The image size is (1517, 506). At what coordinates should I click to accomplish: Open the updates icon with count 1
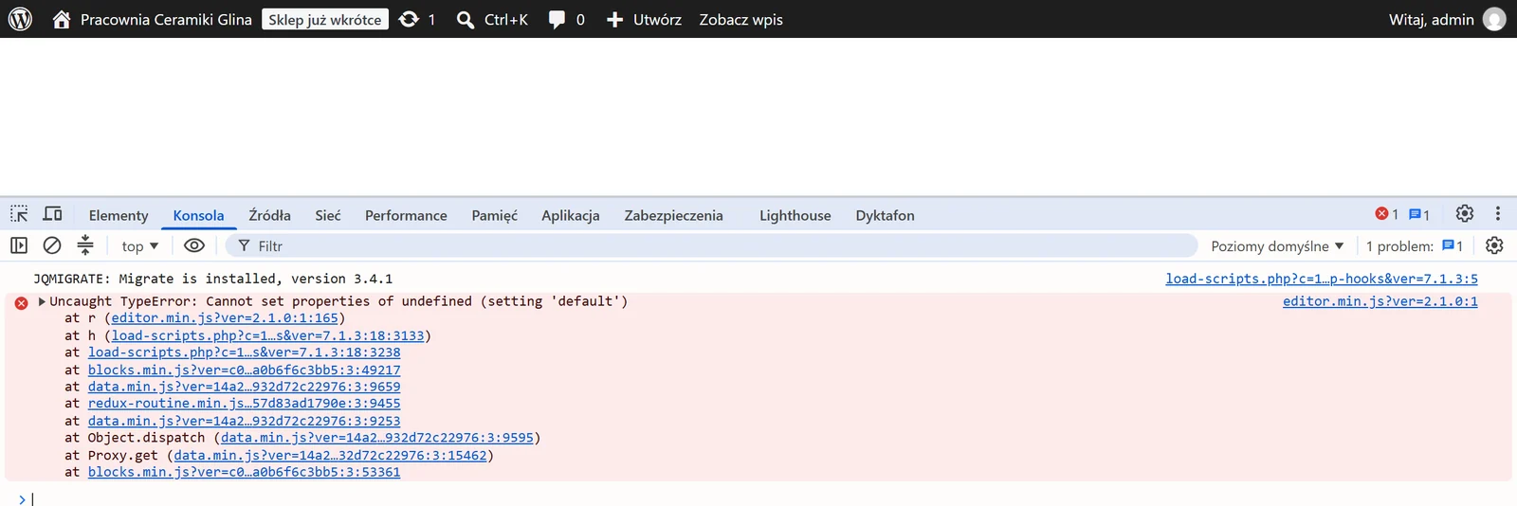click(x=417, y=19)
